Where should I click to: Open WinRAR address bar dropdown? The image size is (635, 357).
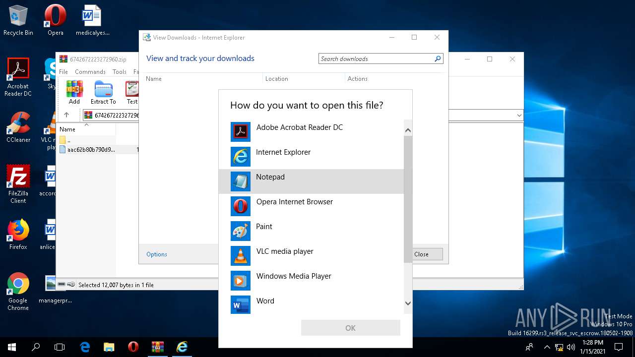click(519, 115)
